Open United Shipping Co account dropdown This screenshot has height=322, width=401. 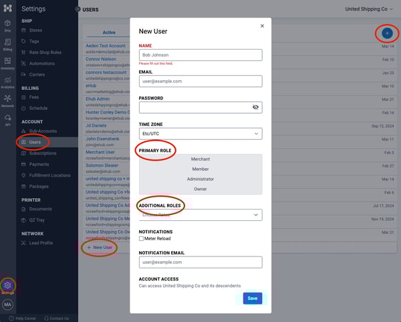click(371, 9)
